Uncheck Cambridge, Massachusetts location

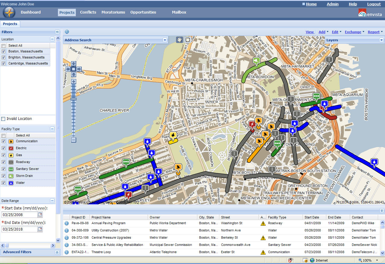click(x=3, y=64)
